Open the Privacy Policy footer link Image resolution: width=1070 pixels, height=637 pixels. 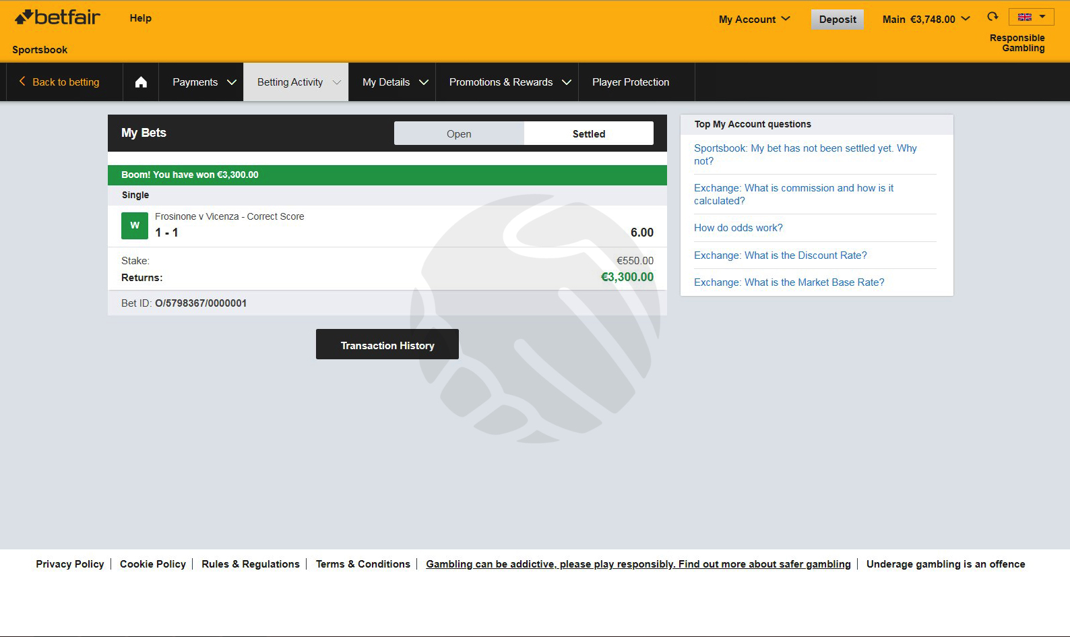[x=70, y=564]
